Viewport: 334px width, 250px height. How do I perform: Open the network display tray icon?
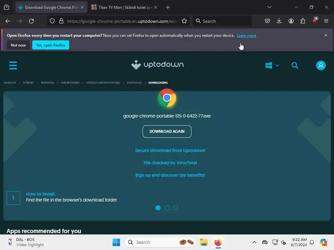coord(275,242)
